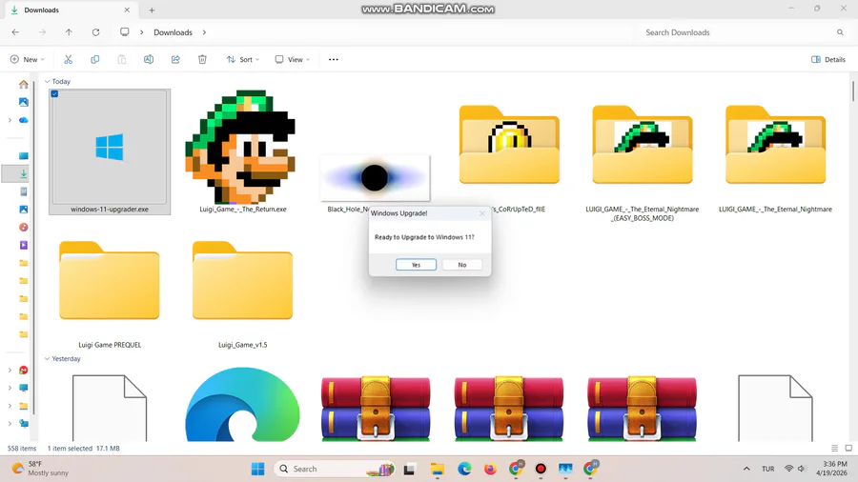Switch to large thumbnails view in status bar

[x=848, y=448]
